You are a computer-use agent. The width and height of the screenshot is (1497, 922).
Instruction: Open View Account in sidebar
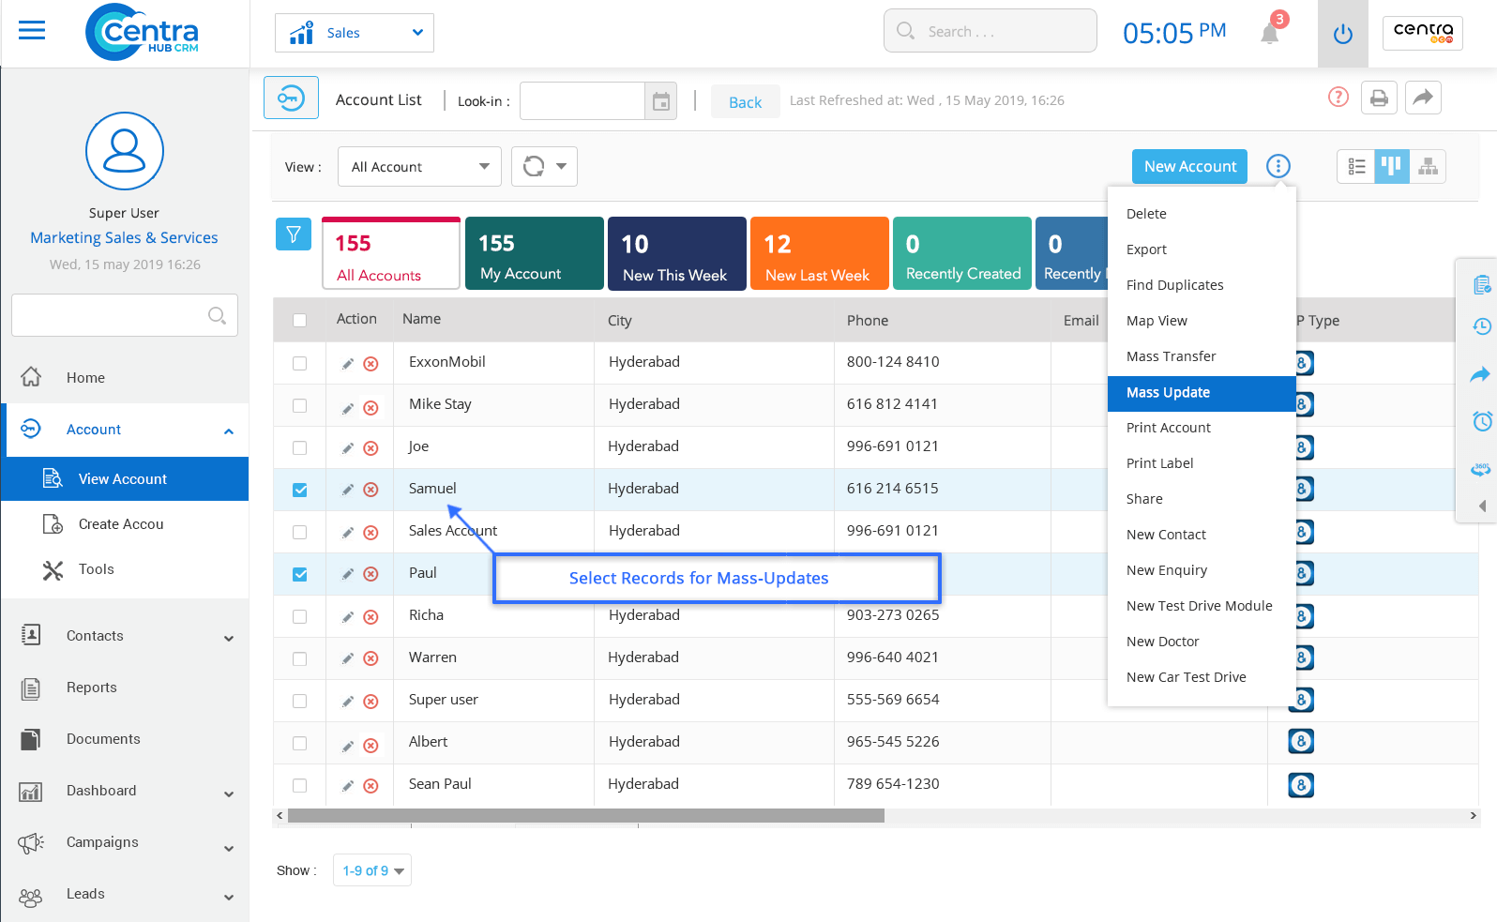tap(127, 478)
